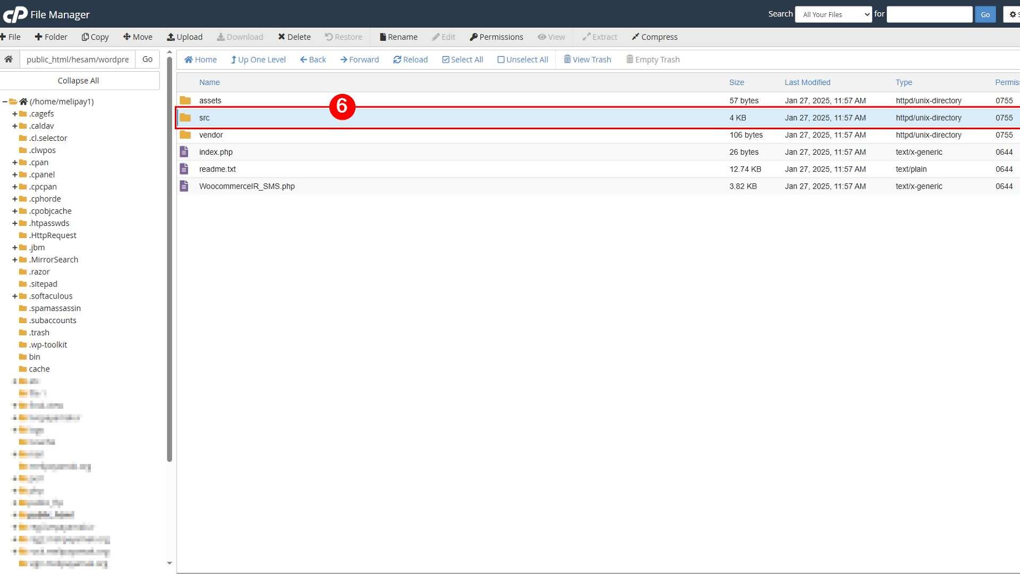Click the home icon beside path field
Image resolution: width=1020 pixels, height=574 pixels.
pos(9,59)
